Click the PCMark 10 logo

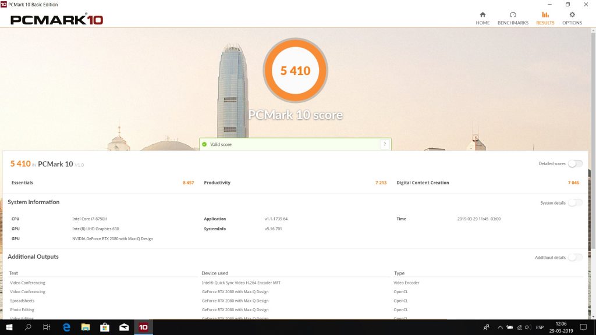coord(57,19)
